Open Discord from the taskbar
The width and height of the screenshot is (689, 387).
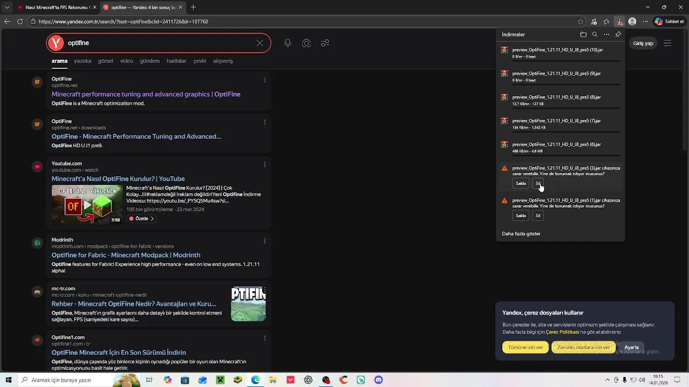378,380
